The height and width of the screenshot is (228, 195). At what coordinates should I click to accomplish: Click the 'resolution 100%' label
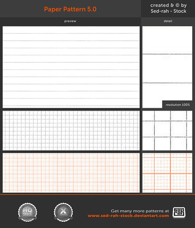tap(178, 105)
